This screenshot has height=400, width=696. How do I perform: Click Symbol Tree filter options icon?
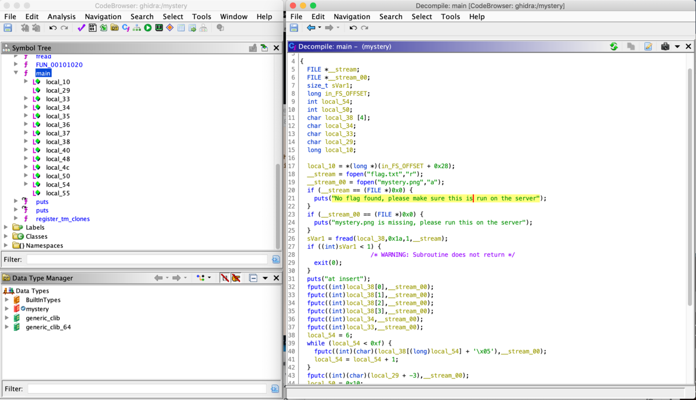coord(275,259)
